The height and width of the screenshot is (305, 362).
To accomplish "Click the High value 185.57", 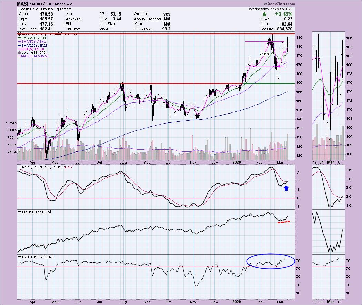I will click(x=47, y=19).
